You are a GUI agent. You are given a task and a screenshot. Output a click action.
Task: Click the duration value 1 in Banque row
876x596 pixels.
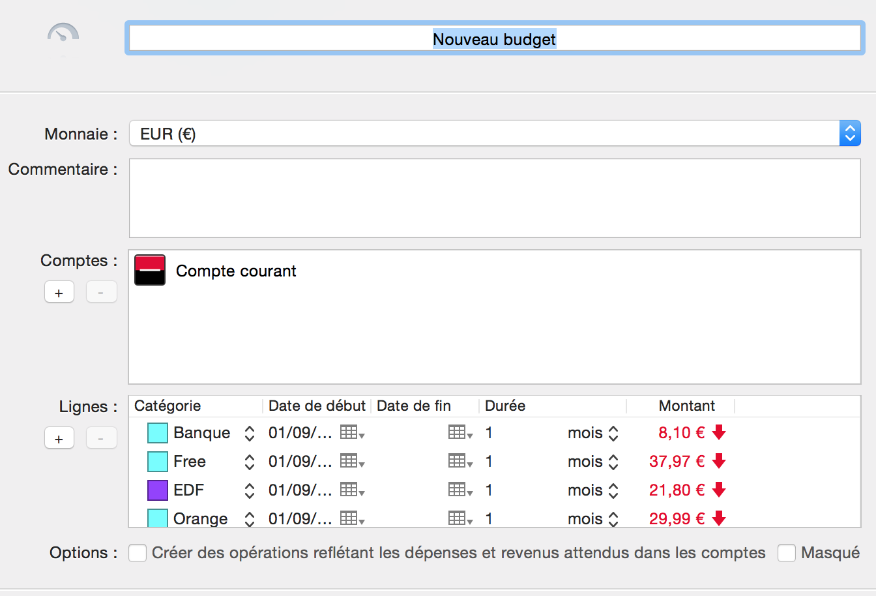tap(489, 433)
